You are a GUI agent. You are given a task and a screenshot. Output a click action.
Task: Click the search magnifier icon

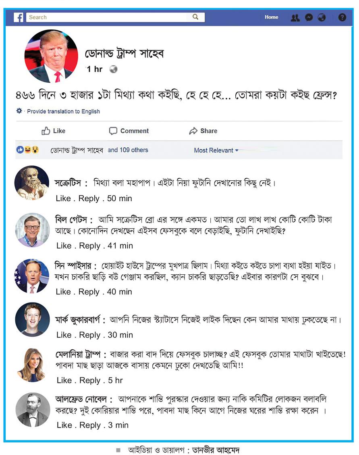click(x=195, y=17)
